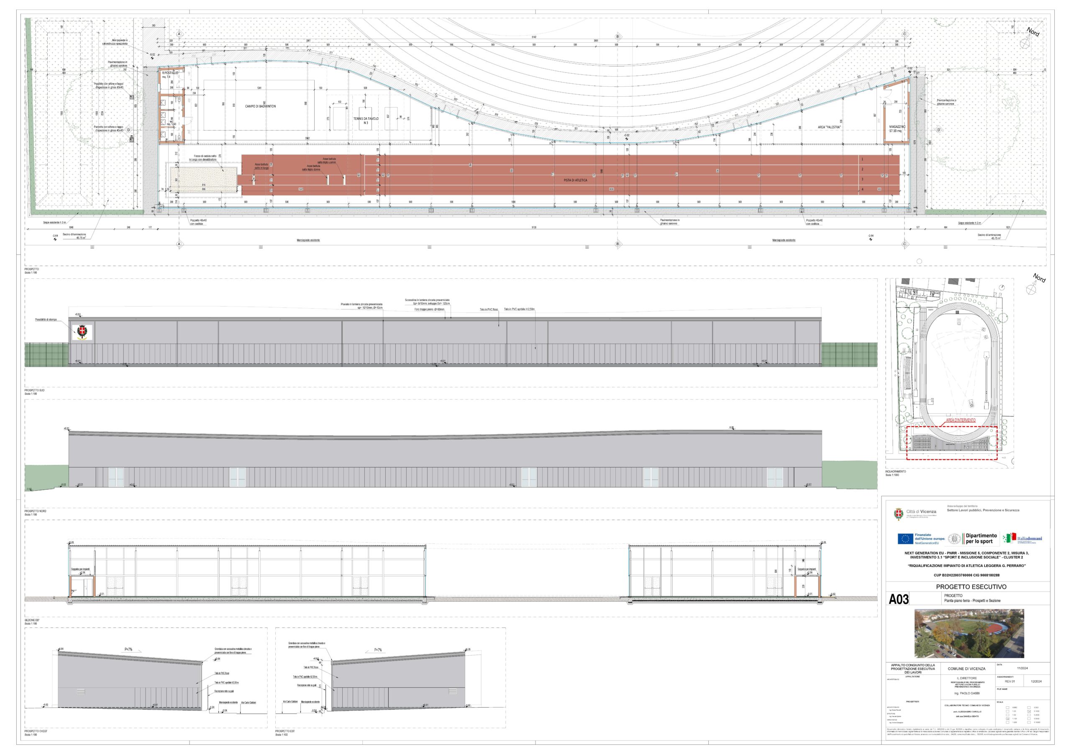
Task: Tick the 1:50 scale checkbox
Action: pyautogui.click(x=1008, y=715)
